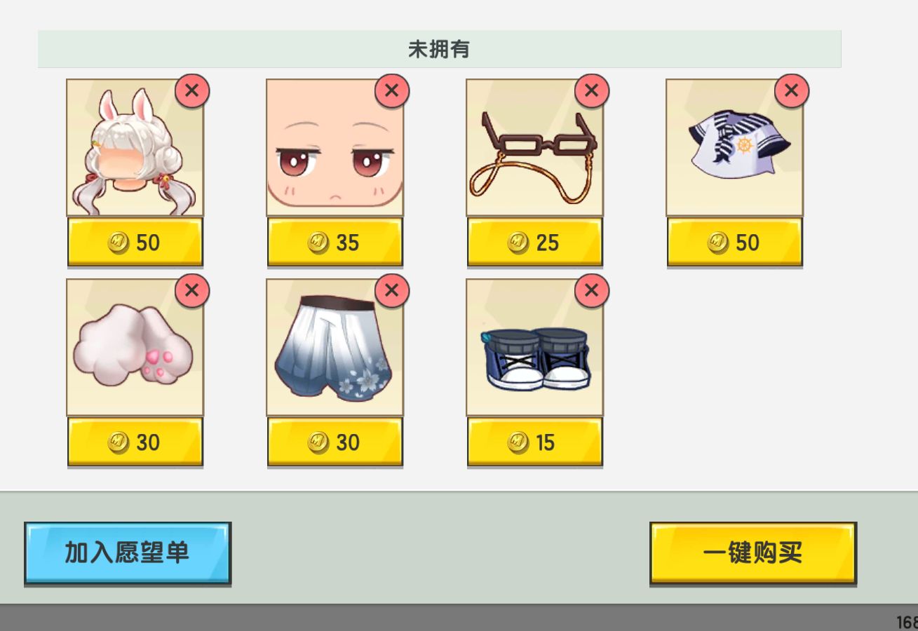Select the sailor top with helm emblem
Viewport: 918px width, 631px height.
735,147
